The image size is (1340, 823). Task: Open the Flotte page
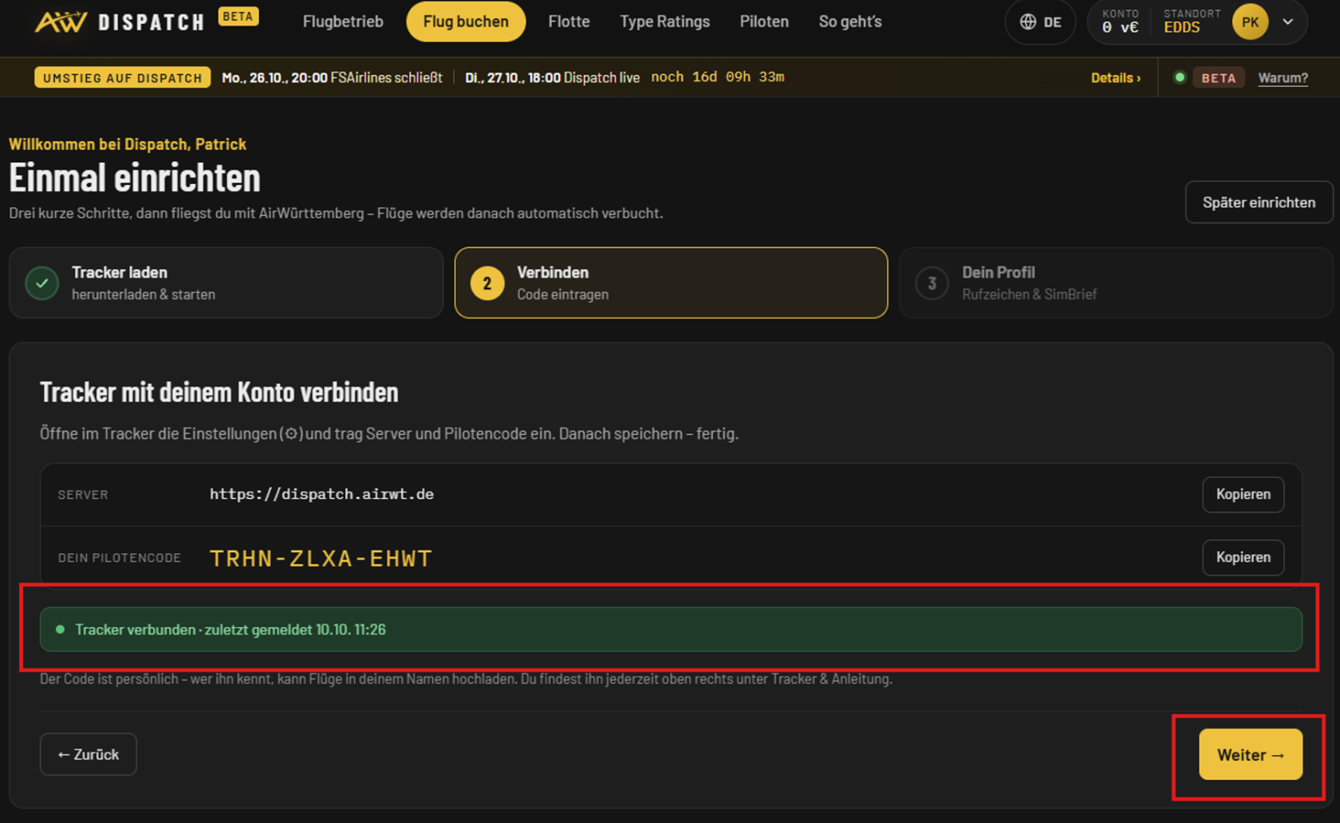click(569, 22)
